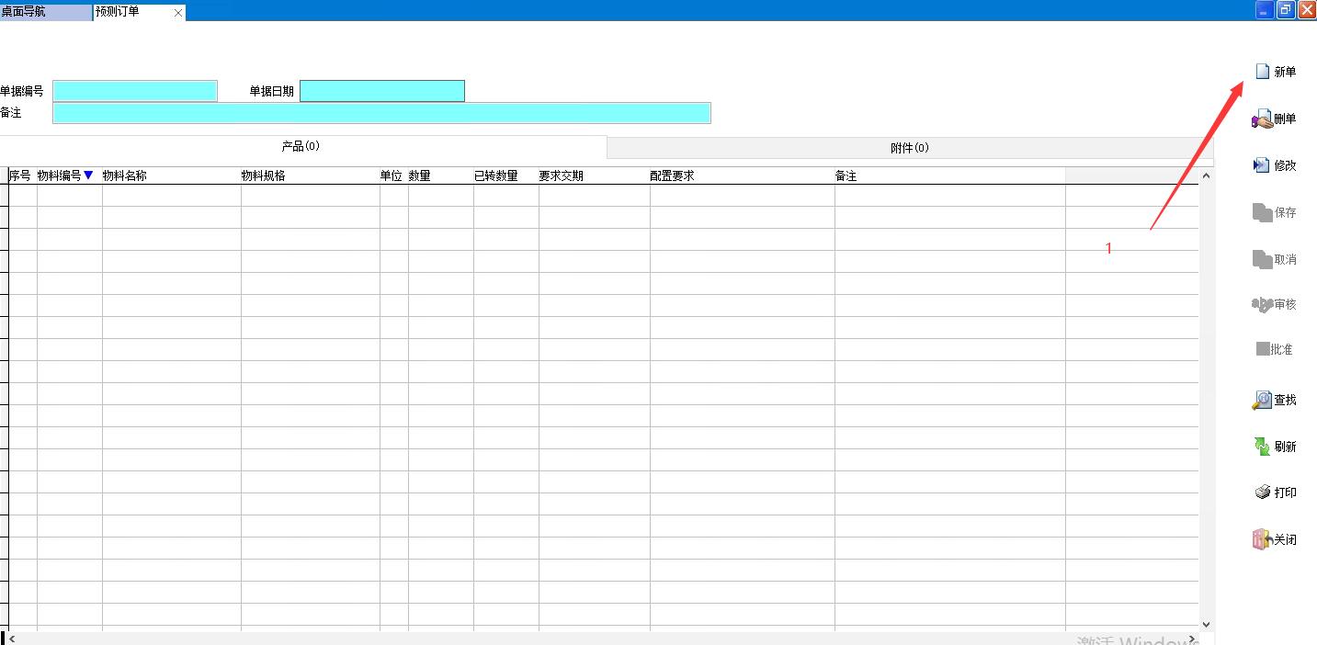Click the 保存 (Save) icon

click(1262, 212)
